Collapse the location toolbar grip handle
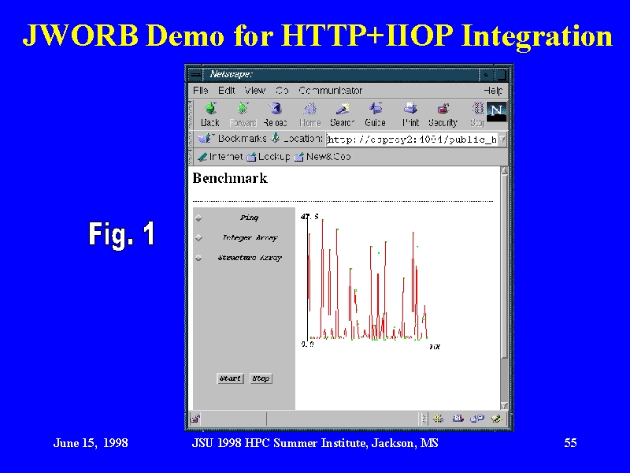This screenshot has width=630, height=473. [x=191, y=139]
